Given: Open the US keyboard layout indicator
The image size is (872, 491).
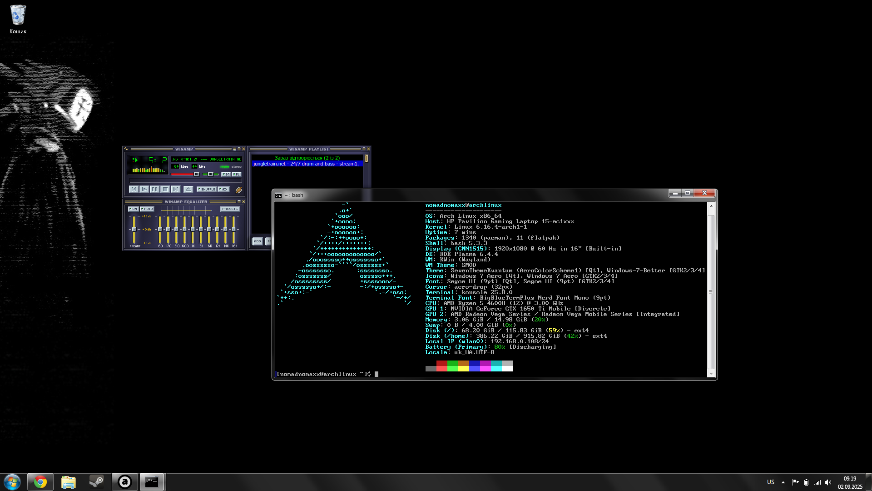Looking at the screenshot, I should pyautogui.click(x=770, y=482).
